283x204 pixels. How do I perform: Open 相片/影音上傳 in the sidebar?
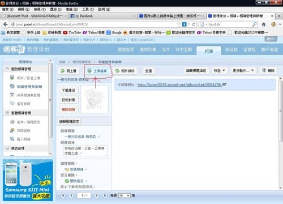[x=25, y=78]
